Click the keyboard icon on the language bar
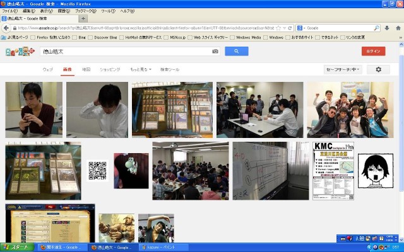The width and height of the screenshot is (404, 252). 343,239
